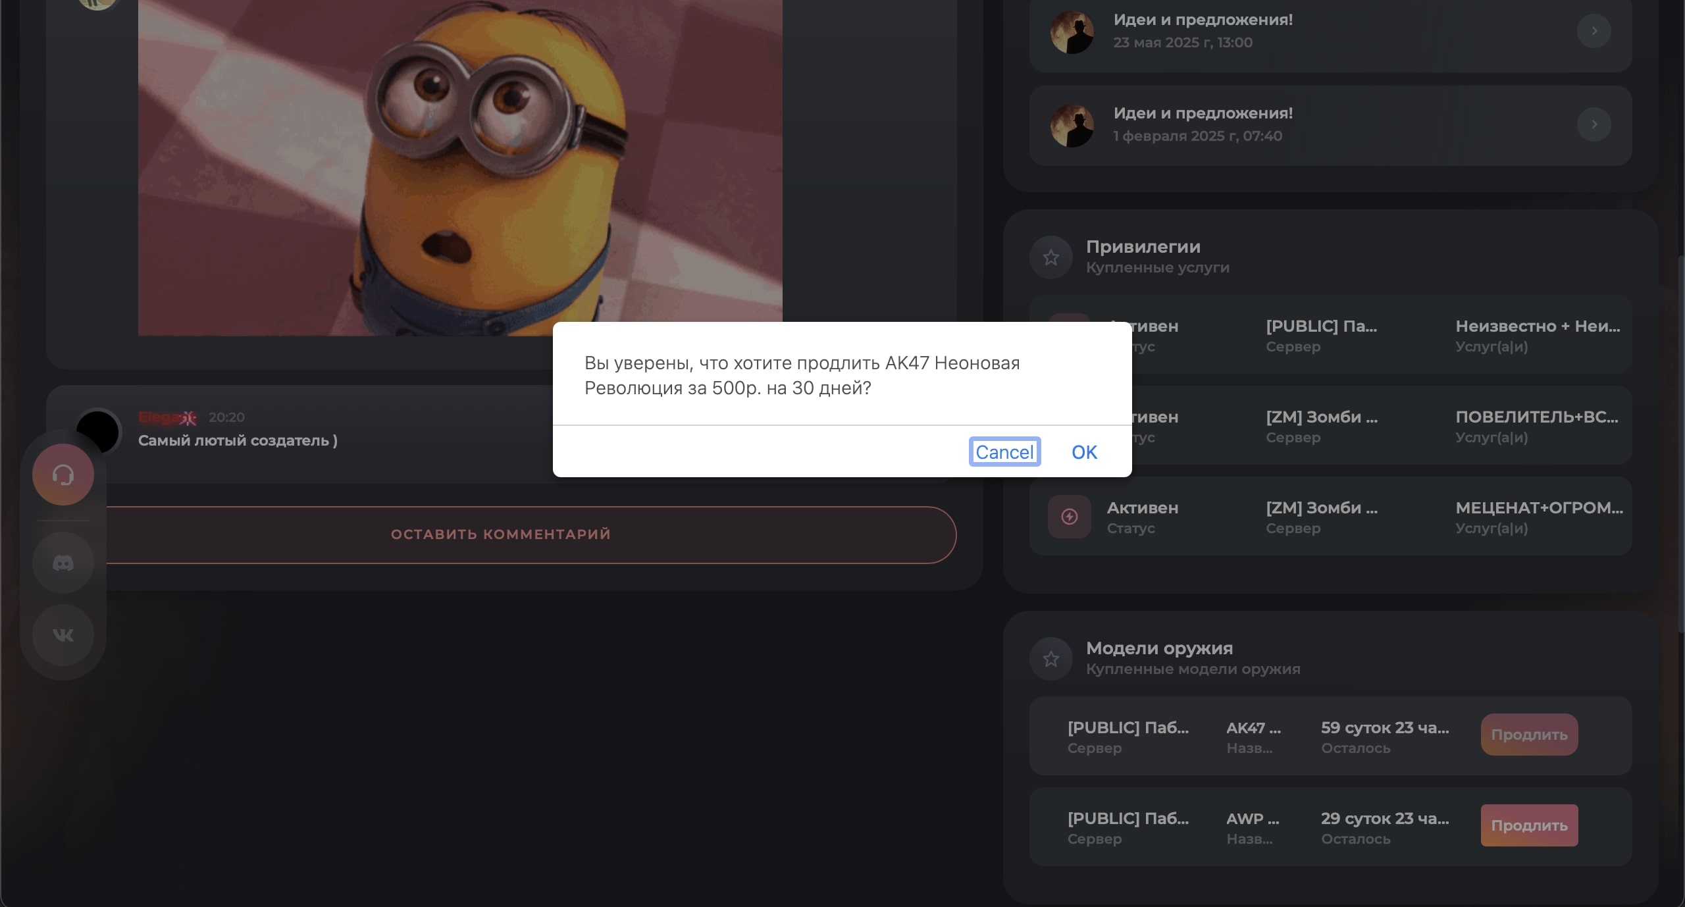1685x907 pixels.
Task: Click Cancel in the confirmation dialog
Action: coord(1004,452)
